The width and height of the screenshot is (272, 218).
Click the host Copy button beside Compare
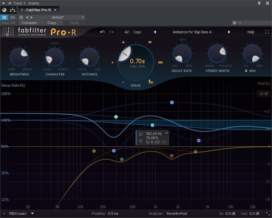[x=52, y=23]
